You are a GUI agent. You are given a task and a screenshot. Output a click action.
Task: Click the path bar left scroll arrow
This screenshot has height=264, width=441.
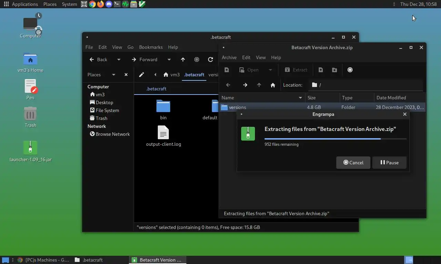(155, 75)
